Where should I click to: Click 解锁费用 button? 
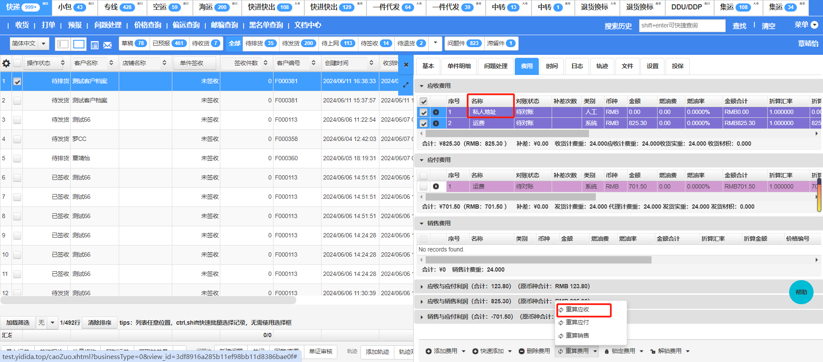click(x=666, y=351)
